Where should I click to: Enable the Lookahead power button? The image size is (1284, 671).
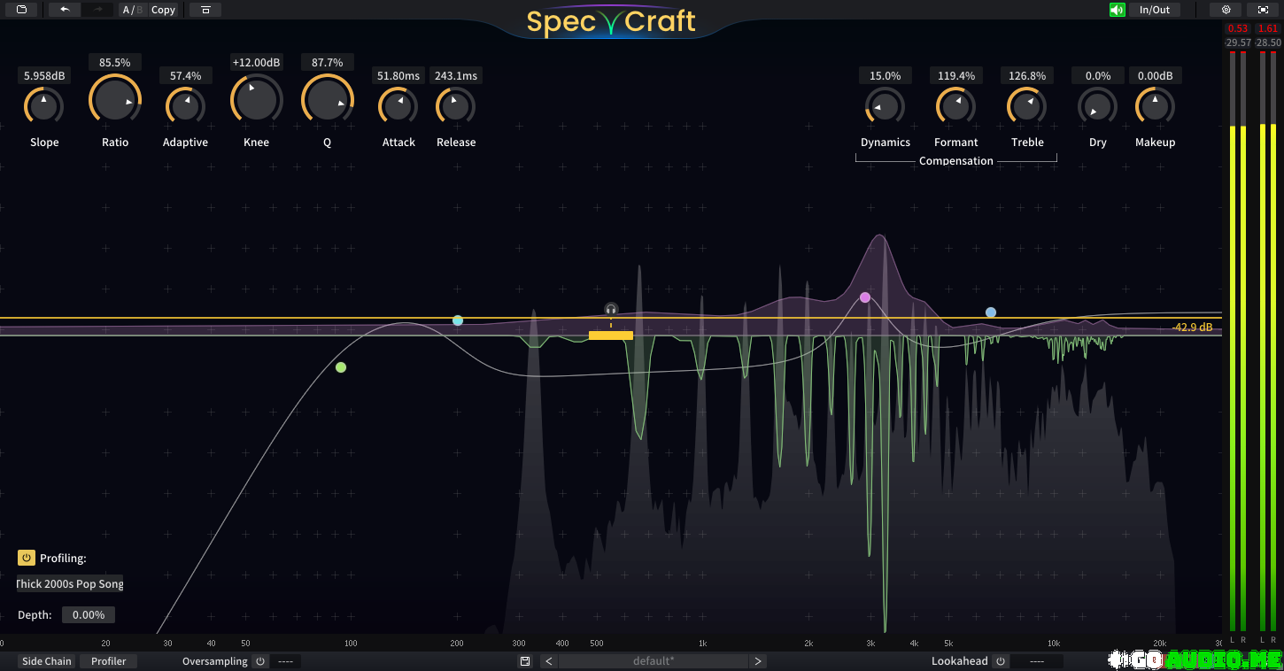1000,661
